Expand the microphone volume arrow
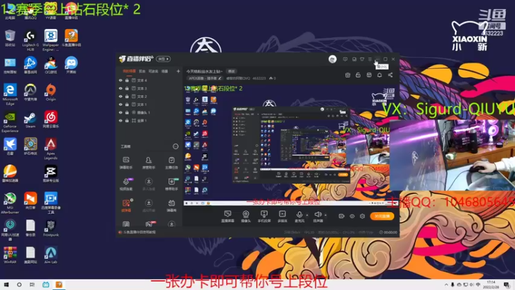The width and height of the screenshot is (515, 290). 307,215
